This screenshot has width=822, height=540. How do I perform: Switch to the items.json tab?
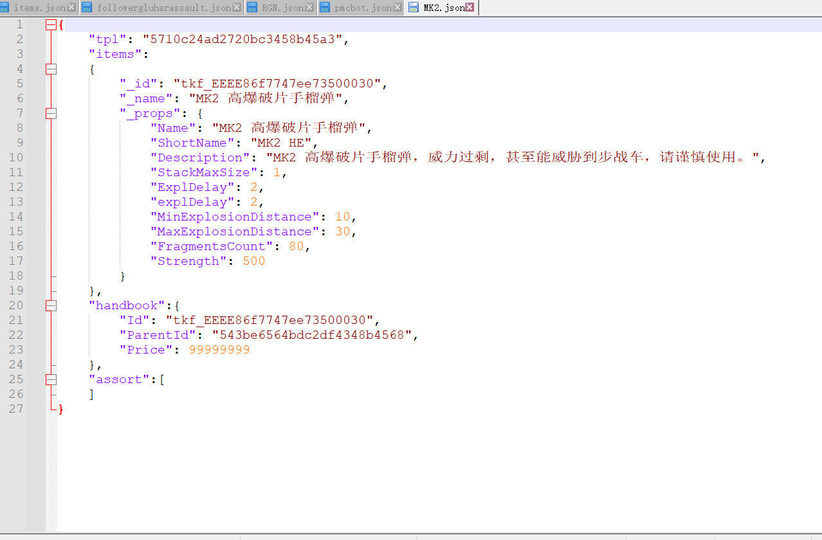click(39, 8)
